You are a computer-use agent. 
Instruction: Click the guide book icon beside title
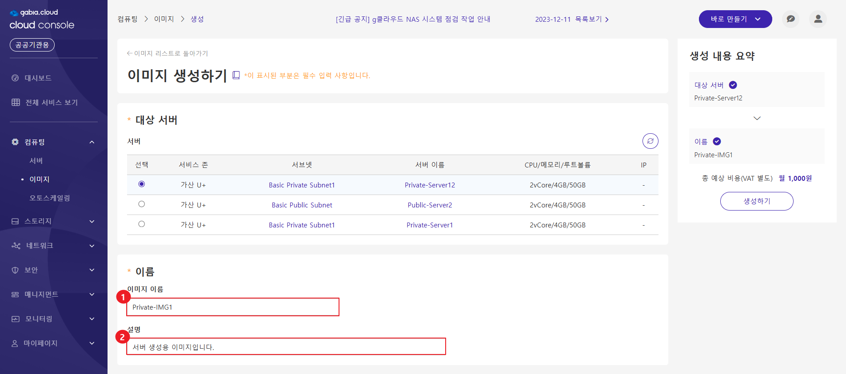pos(236,75)
